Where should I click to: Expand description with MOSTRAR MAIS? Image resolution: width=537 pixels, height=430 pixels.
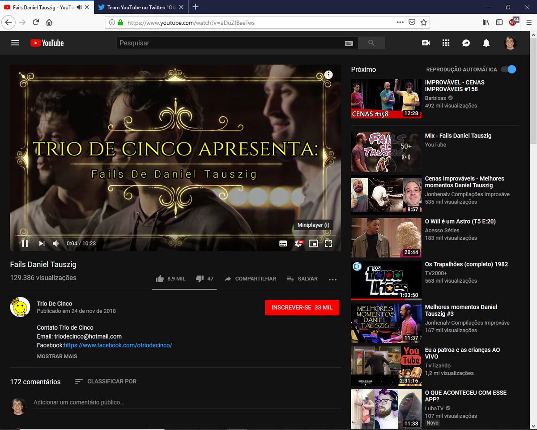[57, 357]
